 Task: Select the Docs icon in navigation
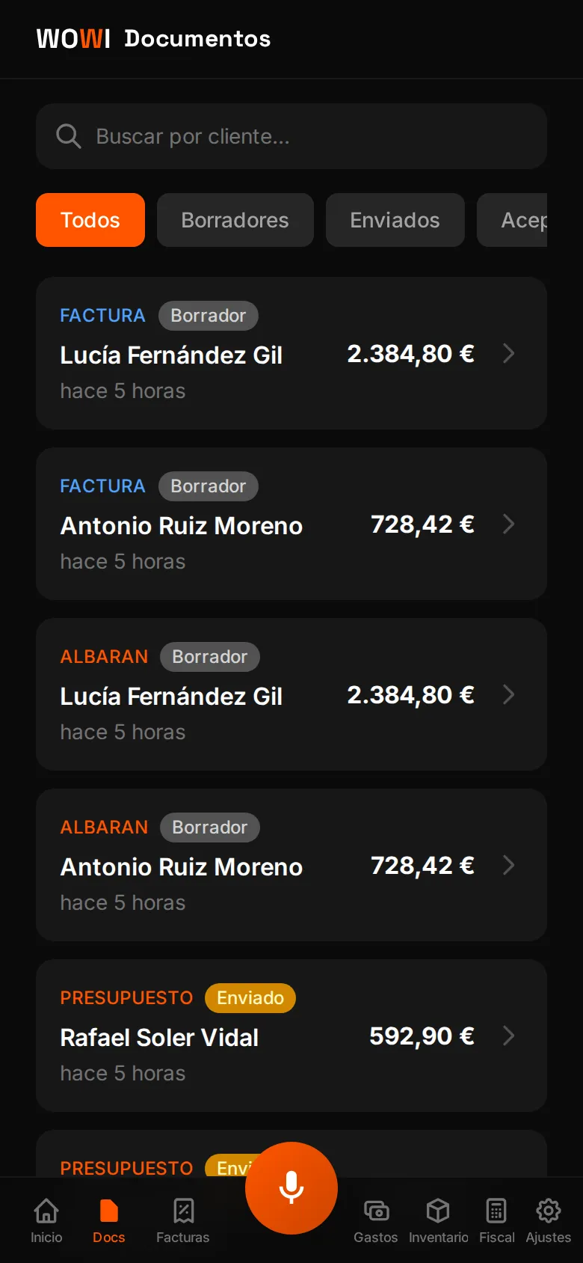tap(109, 1211)
